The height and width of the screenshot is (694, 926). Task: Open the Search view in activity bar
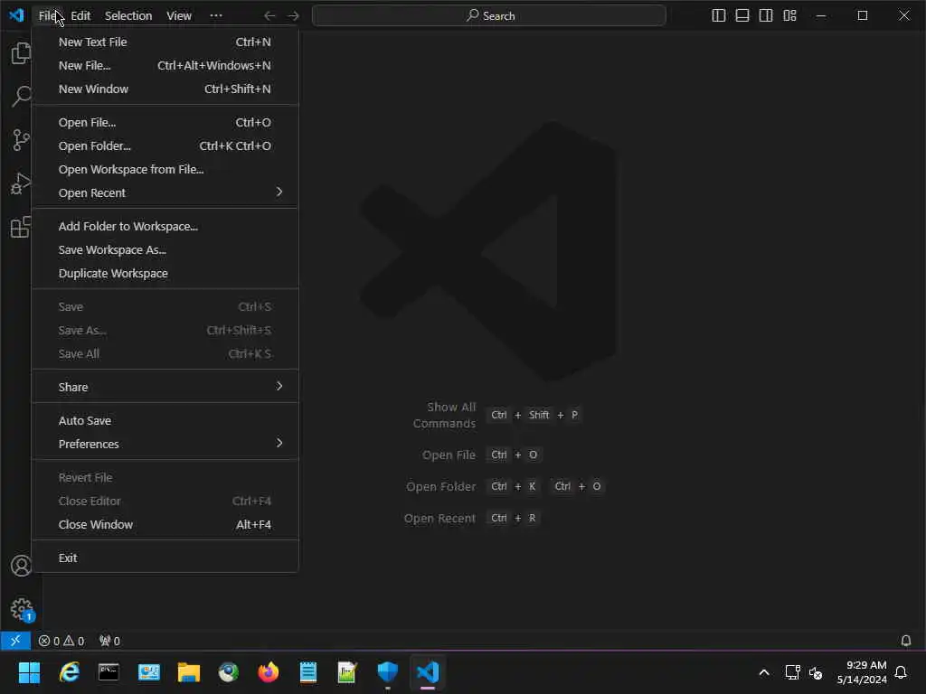(x=22, y=96)
